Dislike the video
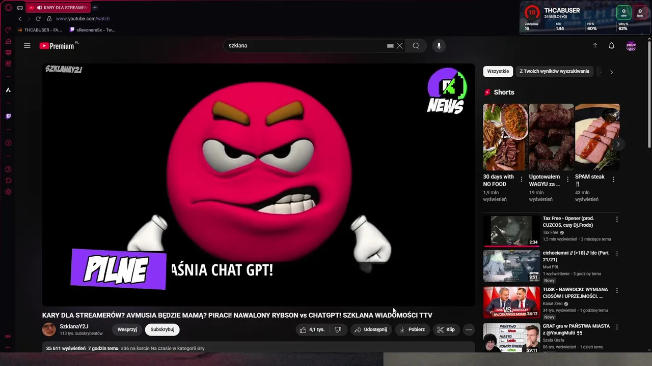 pos(338,329)
